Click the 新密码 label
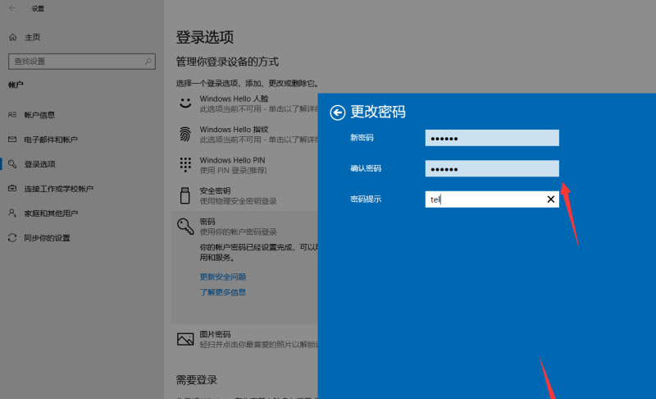The width and height of the screenshot is (656, 399). pos(362,138)
